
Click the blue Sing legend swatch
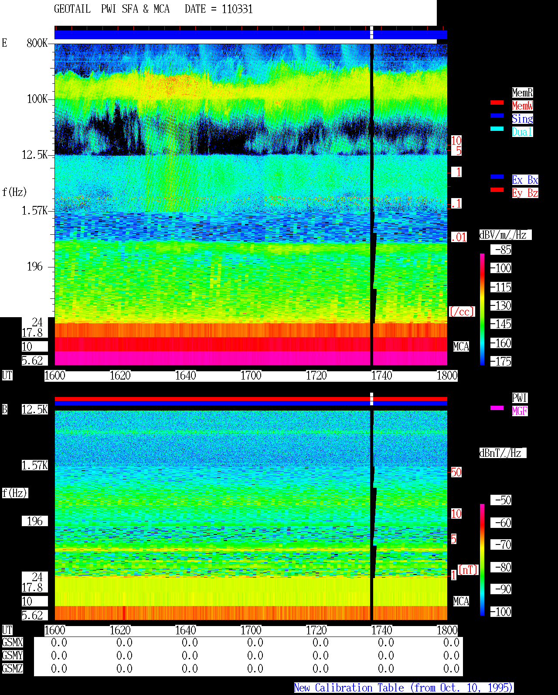[x=497, y=116]
